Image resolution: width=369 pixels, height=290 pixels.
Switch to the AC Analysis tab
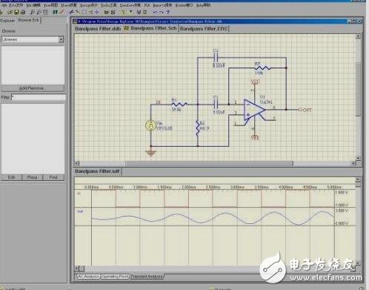88,277
